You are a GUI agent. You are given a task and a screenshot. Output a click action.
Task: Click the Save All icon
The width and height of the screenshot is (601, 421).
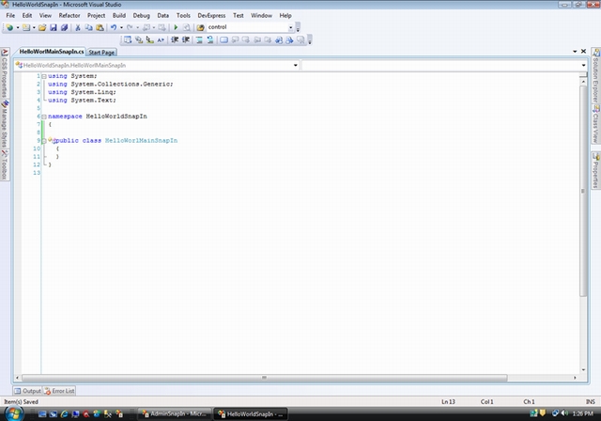pos(64,27)
